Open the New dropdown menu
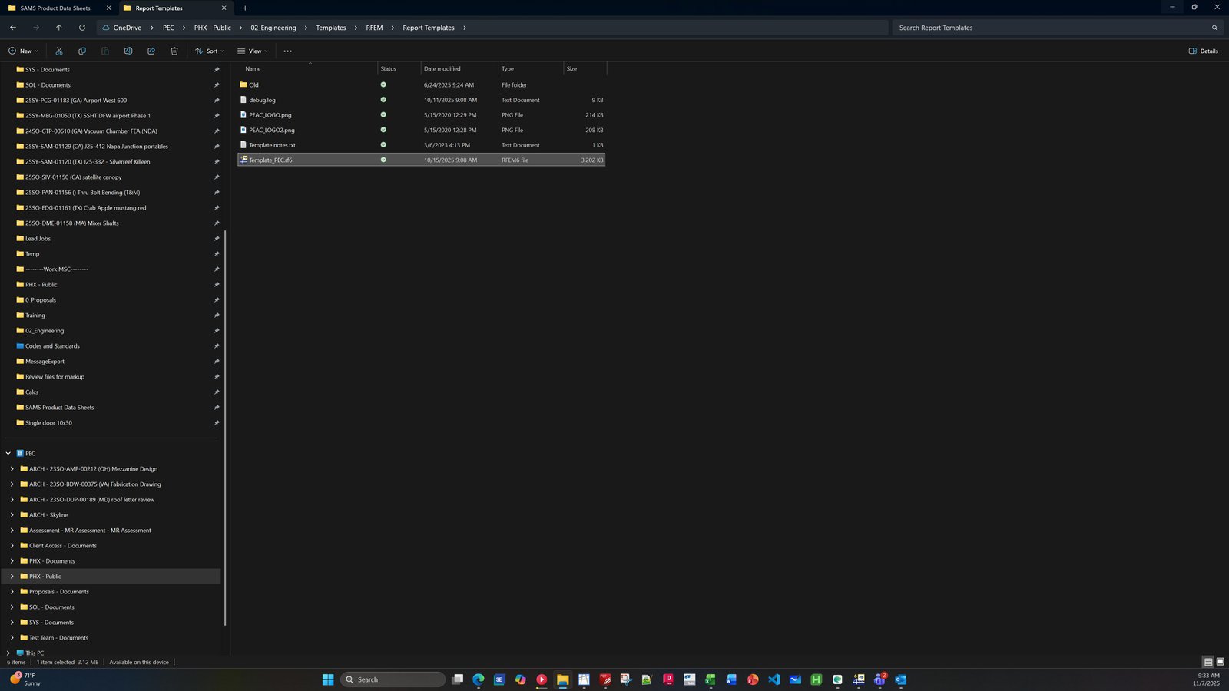This screenshot has width=1229, height=691. coord(23,51)
